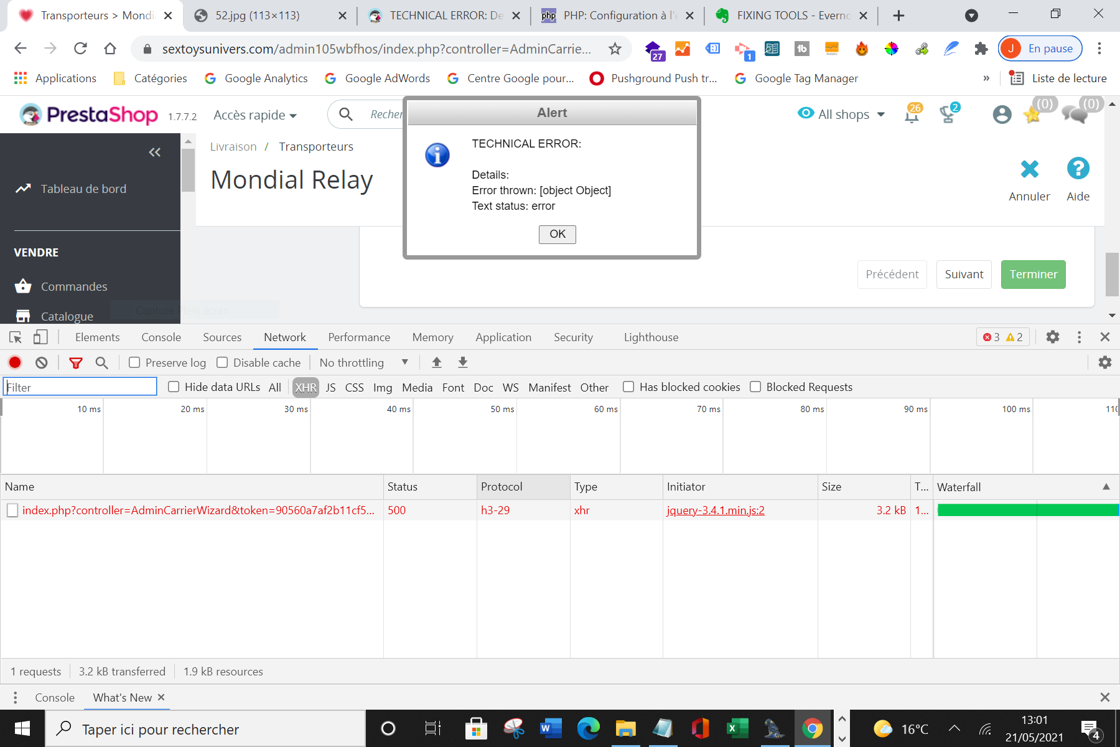Close the What's New drawer tab

point(161,697)
